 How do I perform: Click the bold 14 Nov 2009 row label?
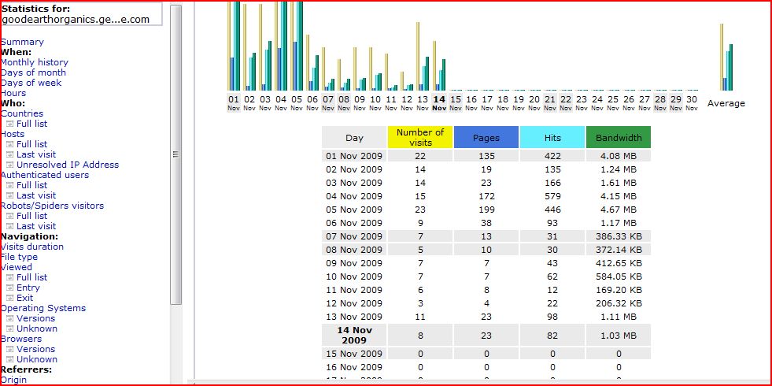coord(354,336)
